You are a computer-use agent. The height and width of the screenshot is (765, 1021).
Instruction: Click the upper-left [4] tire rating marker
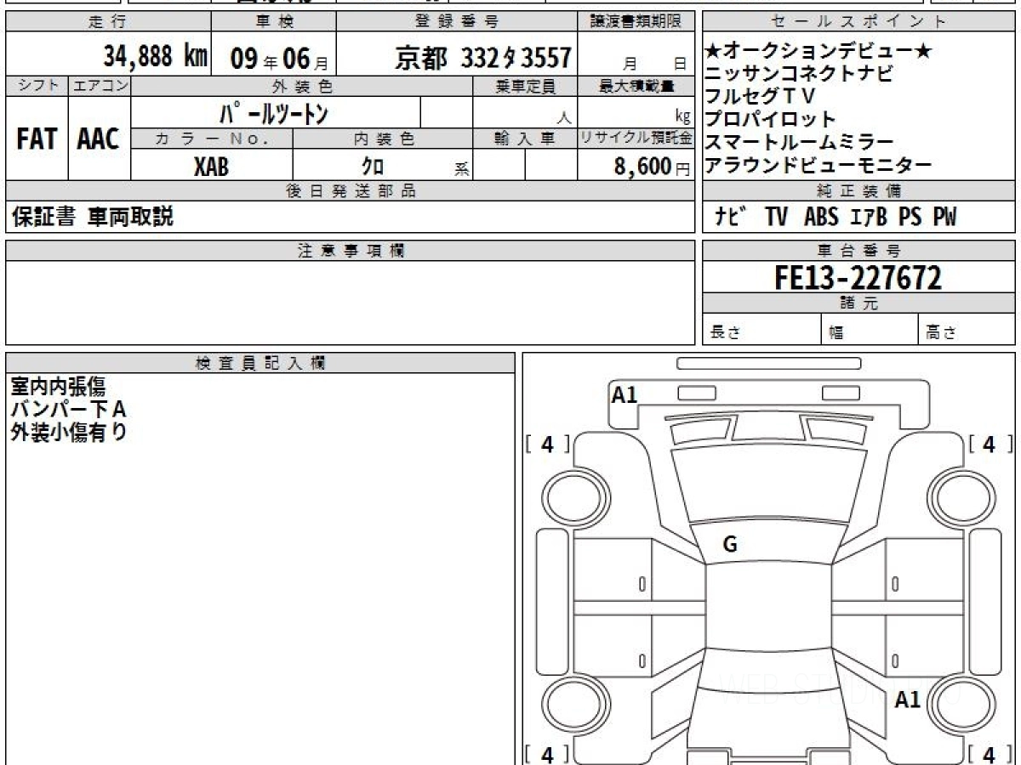coord(547,444)
